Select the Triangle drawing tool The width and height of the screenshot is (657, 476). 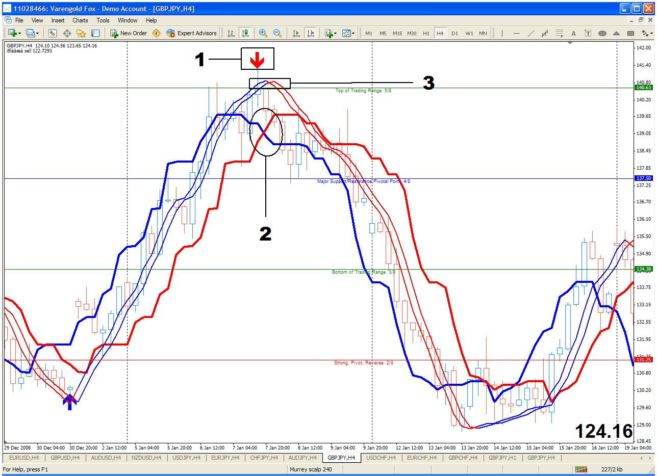pos(616,33)
